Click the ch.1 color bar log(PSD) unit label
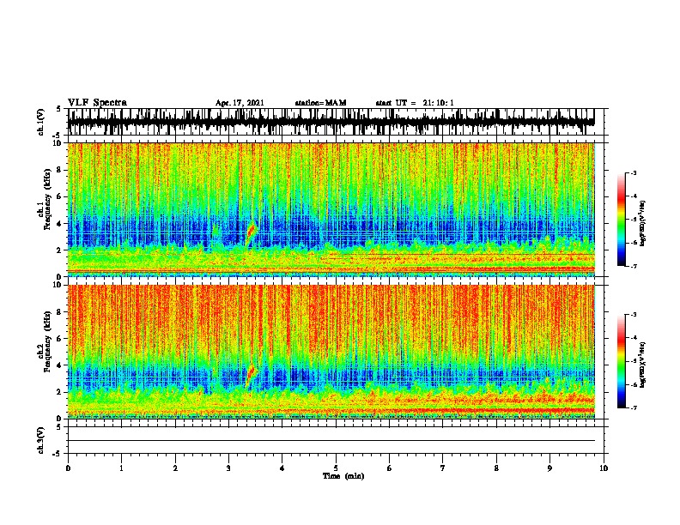The image size is (680, 525). tap(643, 224)
